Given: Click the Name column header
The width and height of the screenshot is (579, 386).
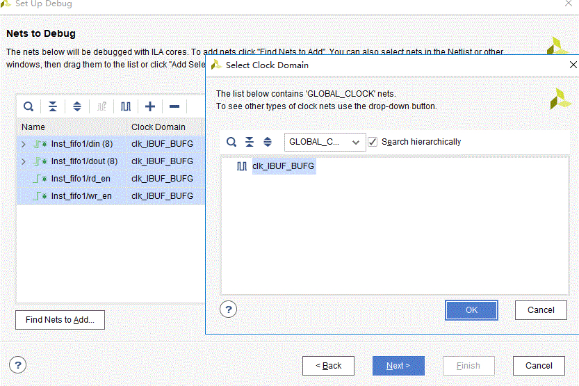Looking at the screenshot, I should 72,127.
